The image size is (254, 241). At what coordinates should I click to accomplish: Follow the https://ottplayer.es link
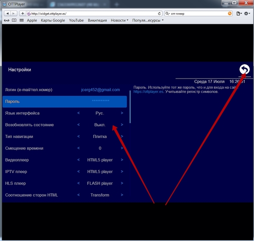(x=149, y=92)
